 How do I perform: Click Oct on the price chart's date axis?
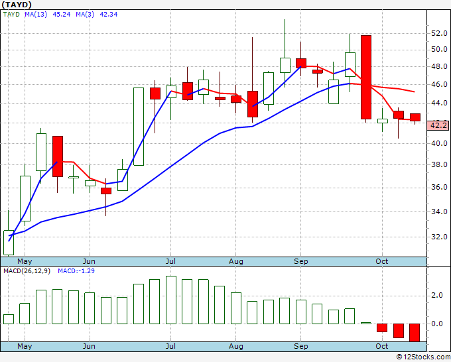(382, 261)
